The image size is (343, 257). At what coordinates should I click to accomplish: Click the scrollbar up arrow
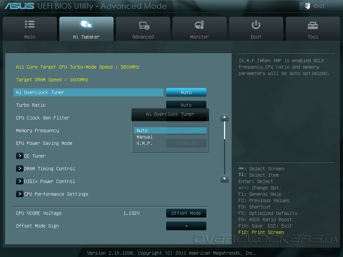pos(224,117)
